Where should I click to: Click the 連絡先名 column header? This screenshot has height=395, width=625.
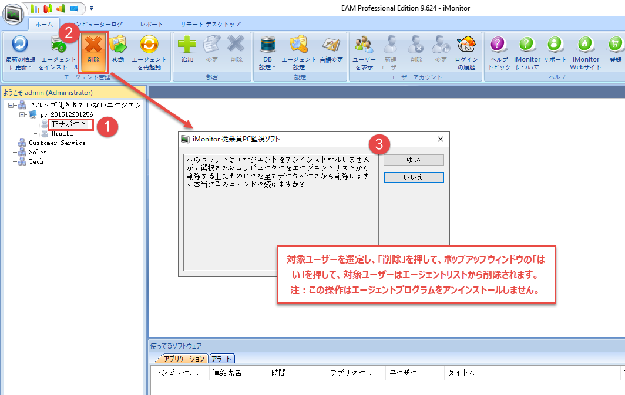[238, 373]
